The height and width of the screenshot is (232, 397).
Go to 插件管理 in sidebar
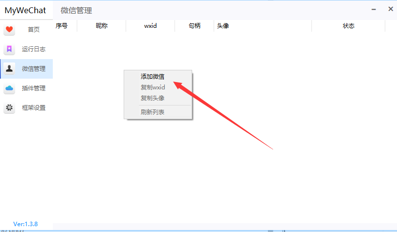[26, 88]
